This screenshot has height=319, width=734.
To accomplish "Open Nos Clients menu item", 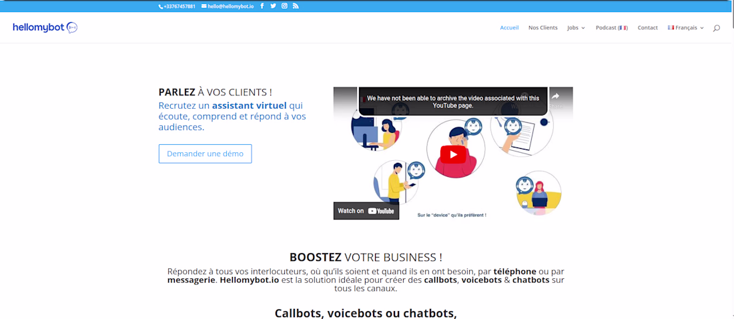I will pos(543,27).
